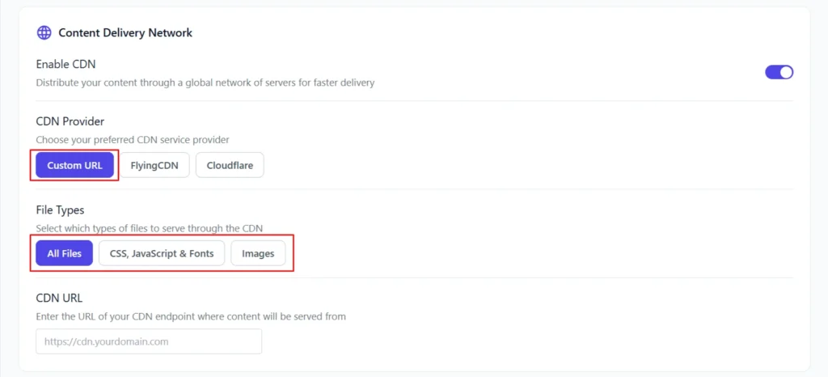This screenshot has width=828, height=377.
Task: Click the 'Distribute your content' description text
Action: point(205,83)
